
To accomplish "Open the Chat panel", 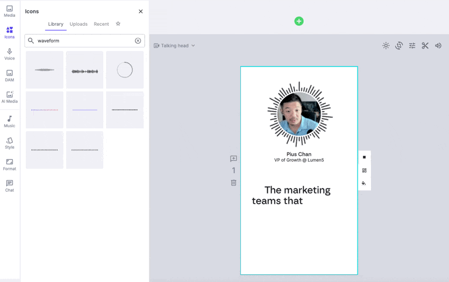I will (10, 186).
